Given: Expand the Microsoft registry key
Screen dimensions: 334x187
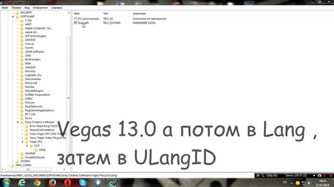Looking at the screenshot, I should point(18,83).
